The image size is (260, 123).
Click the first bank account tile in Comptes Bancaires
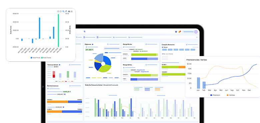click(164, 50)
